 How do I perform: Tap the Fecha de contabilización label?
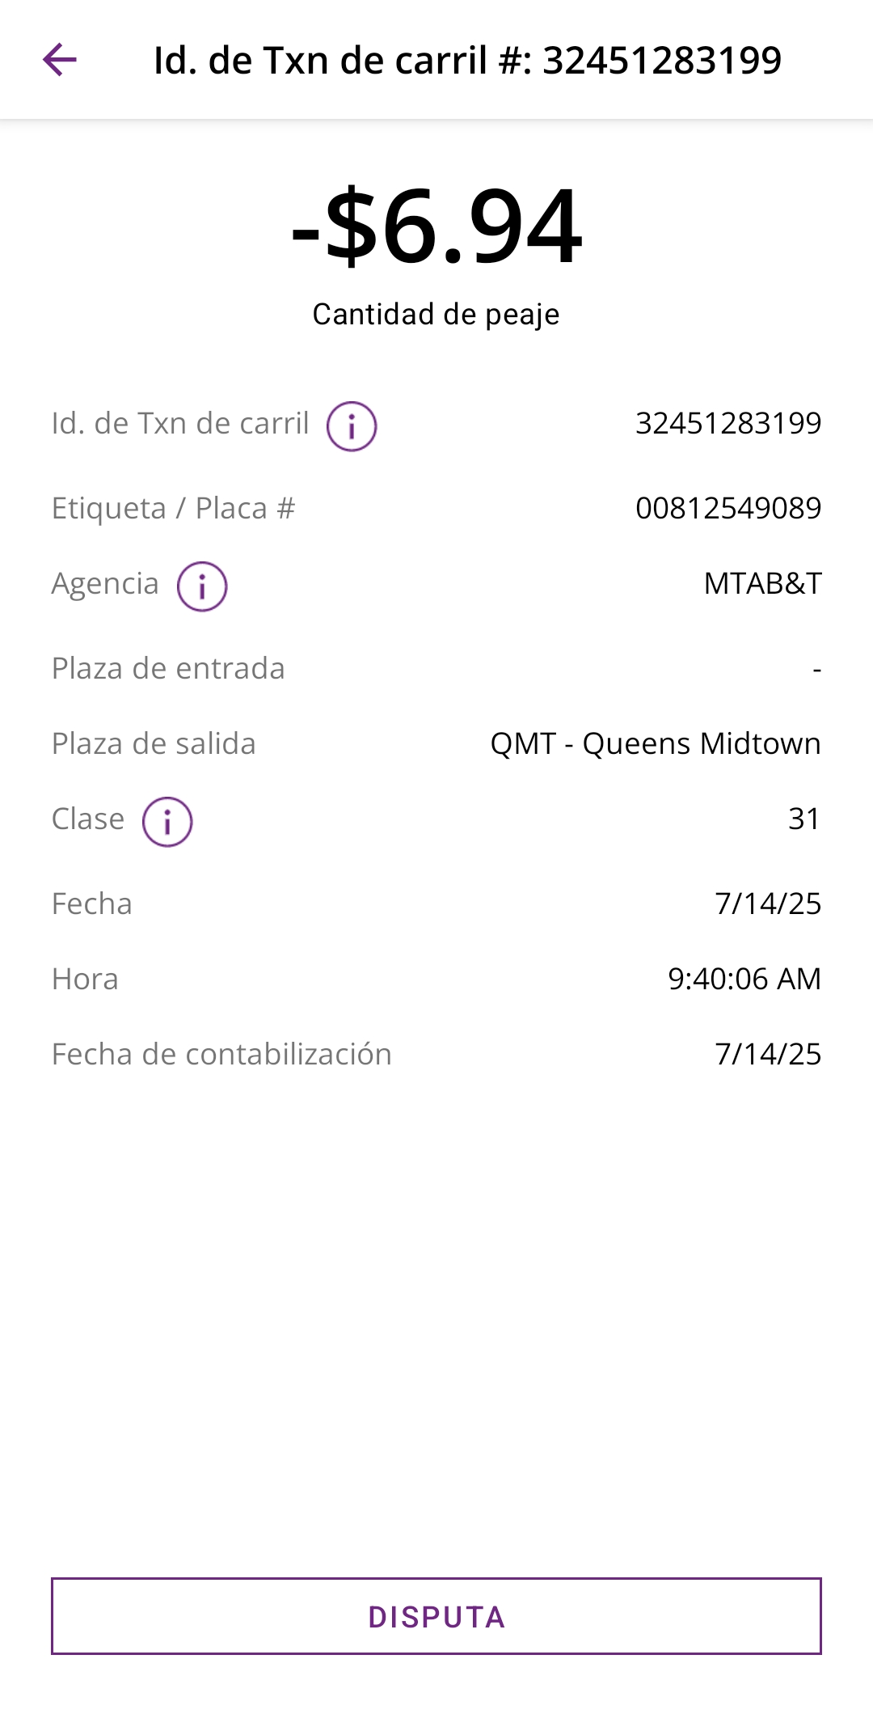click(221, 1055)
